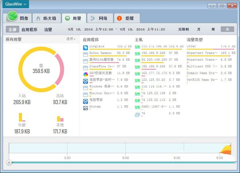Select the 全部 (All) filter
The height and width of the screenshot is (173, 240).
[x=13, y=29]
